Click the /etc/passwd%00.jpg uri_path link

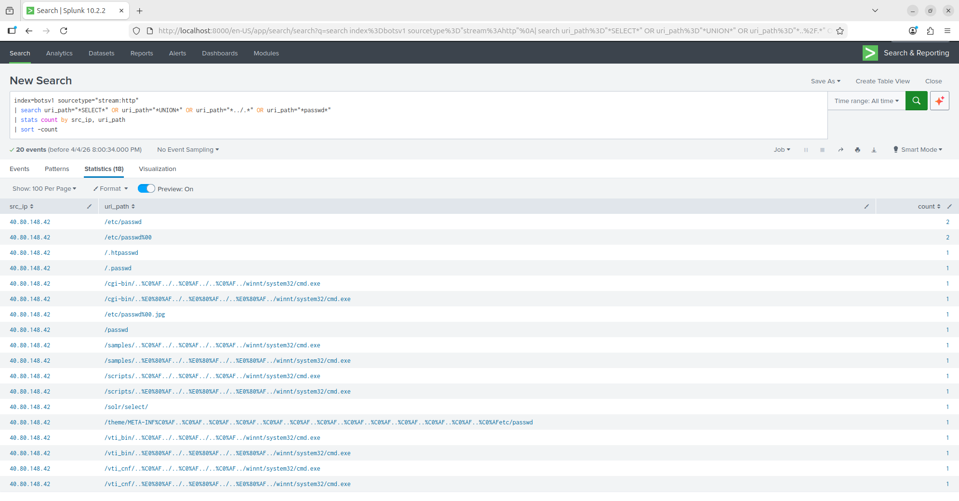coord(135,314)
